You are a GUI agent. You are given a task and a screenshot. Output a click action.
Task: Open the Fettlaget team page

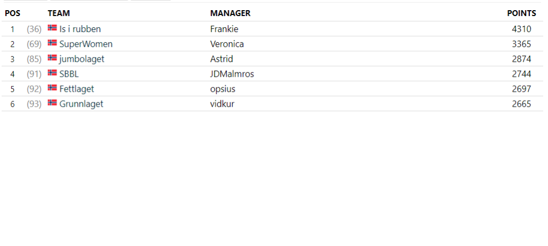[x=77, y=89]
